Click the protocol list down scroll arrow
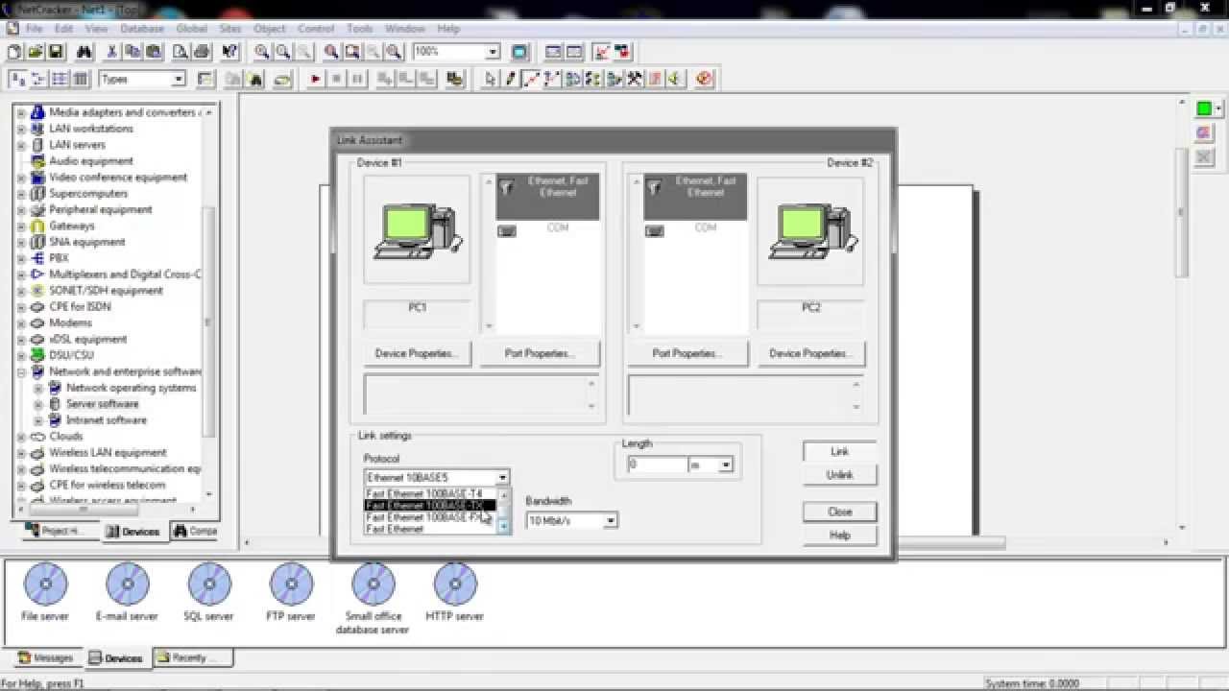 pyautogui.click(x=503, y=527)
